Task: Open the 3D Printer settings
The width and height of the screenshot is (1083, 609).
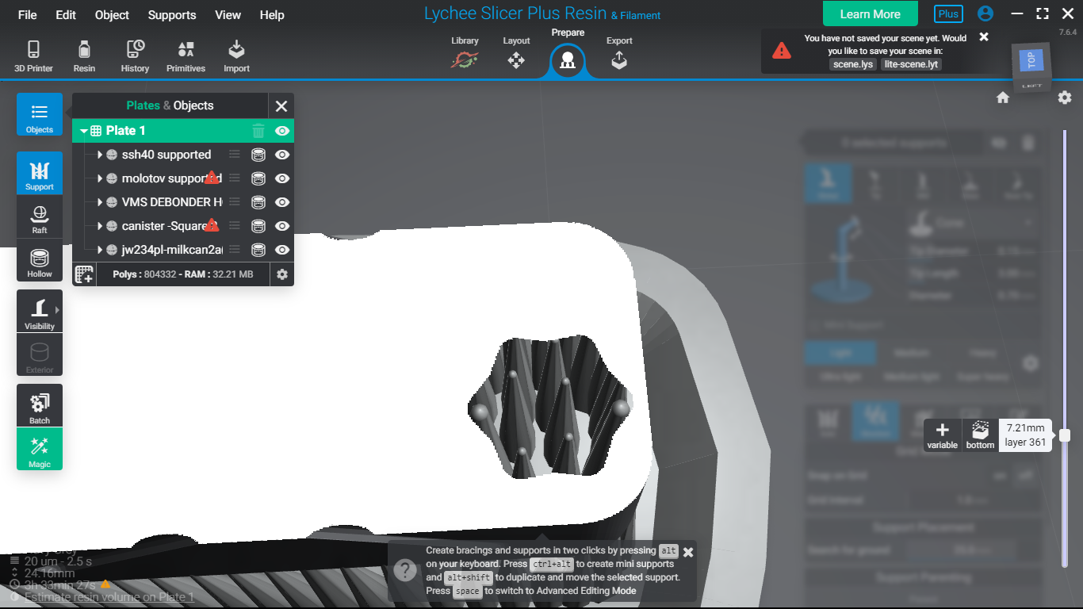Action: pyautogui.click(x=33, y=56)
